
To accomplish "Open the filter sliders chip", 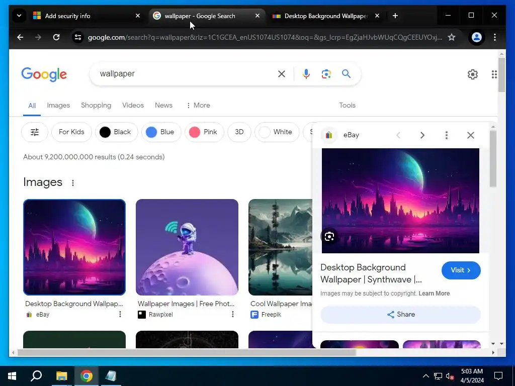I will click(x=35, y=132).
